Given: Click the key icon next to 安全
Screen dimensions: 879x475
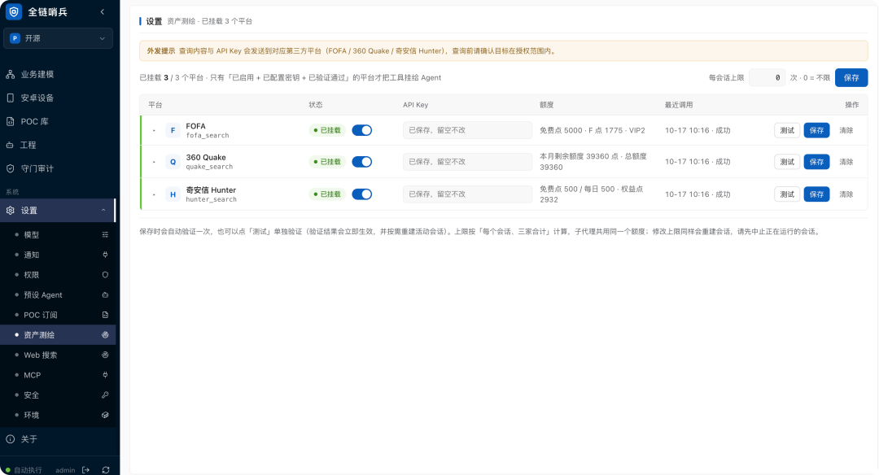Looking at the screenshot, I should [105, 395].
